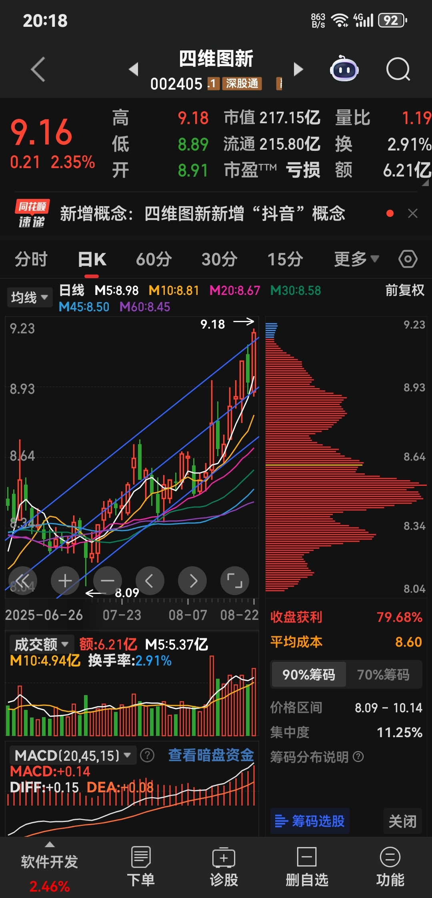This screenshot has height=898, width=432.
Task: Open MACD help question mark
Action: (147, 756)
